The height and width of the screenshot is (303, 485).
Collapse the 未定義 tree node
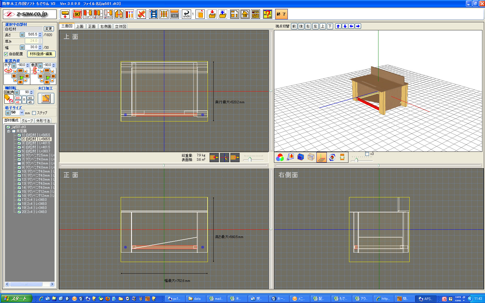(9, 131)
